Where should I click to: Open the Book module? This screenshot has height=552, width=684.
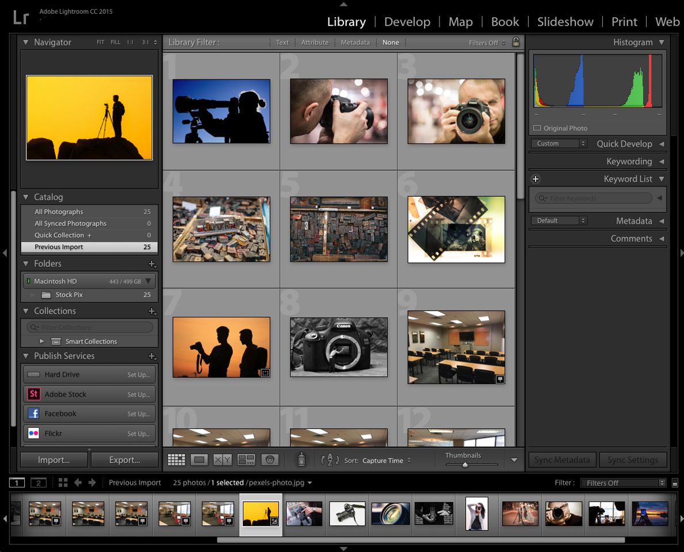click(505, 22)
